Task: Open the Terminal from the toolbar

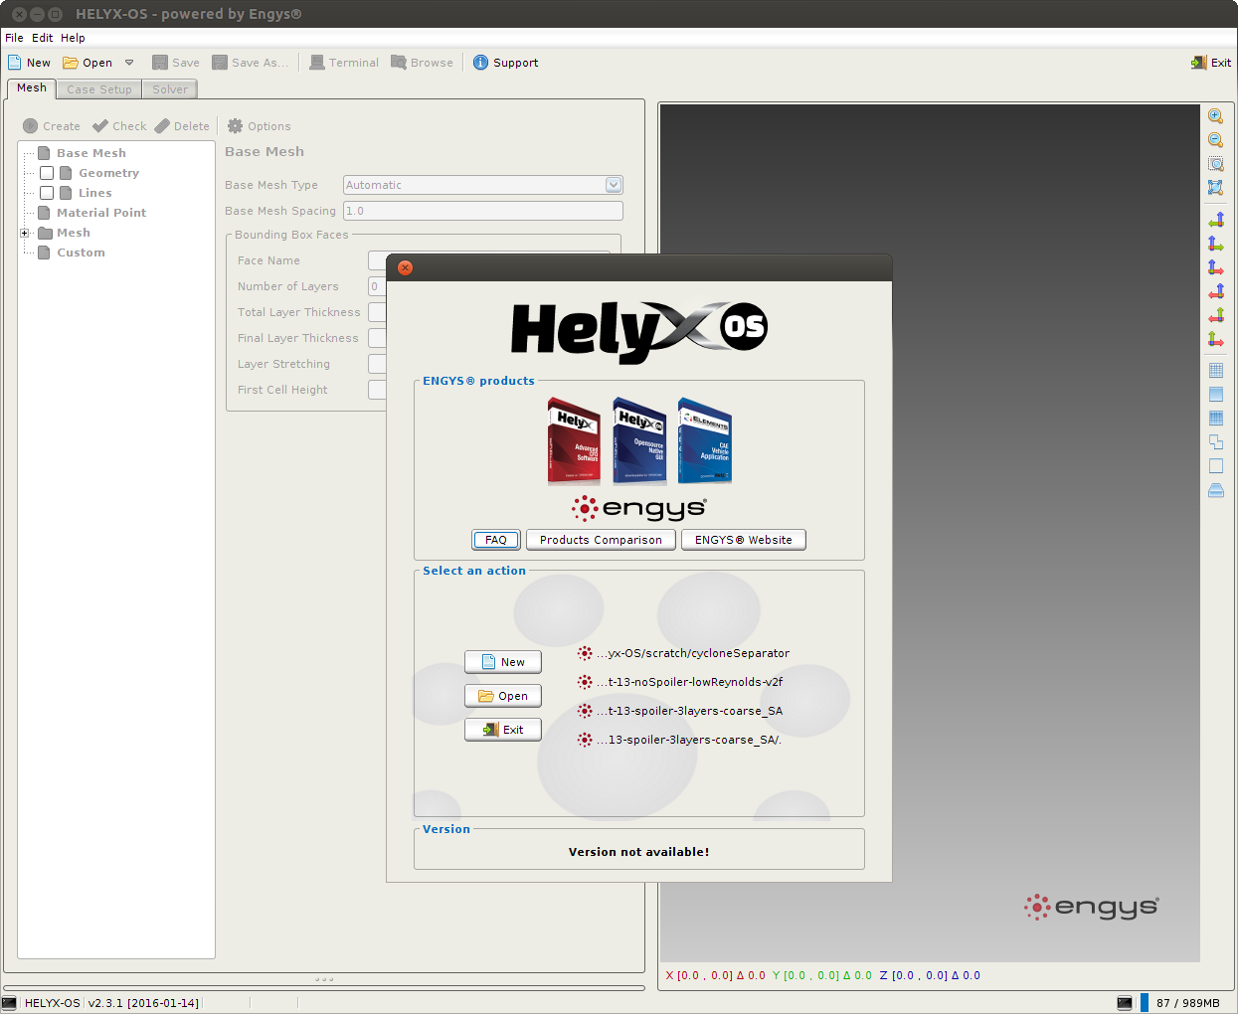Action: (344, 63)
